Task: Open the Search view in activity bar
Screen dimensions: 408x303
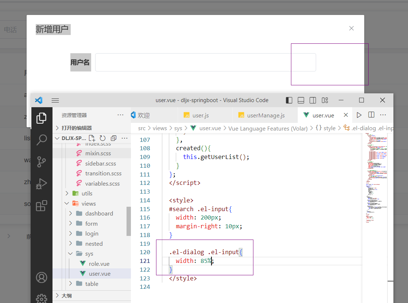Action: point(41,140)
